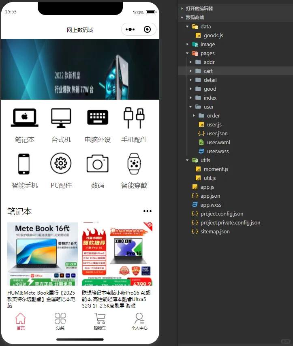Select the app.json file
Screen dimensions: 293x346
[x=210, y=196]
